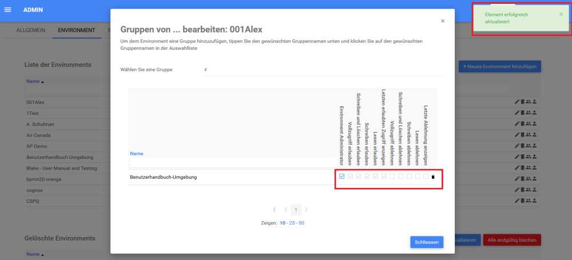
Task: Go to the next page arrow in dialog
Action: pyautogui.click(x=307, y=210)
